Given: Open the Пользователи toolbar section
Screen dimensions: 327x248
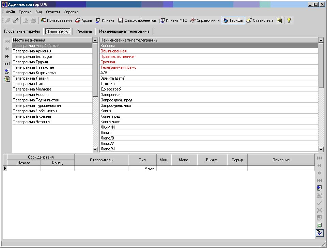Looking at the screenshot, I should 56,20.
